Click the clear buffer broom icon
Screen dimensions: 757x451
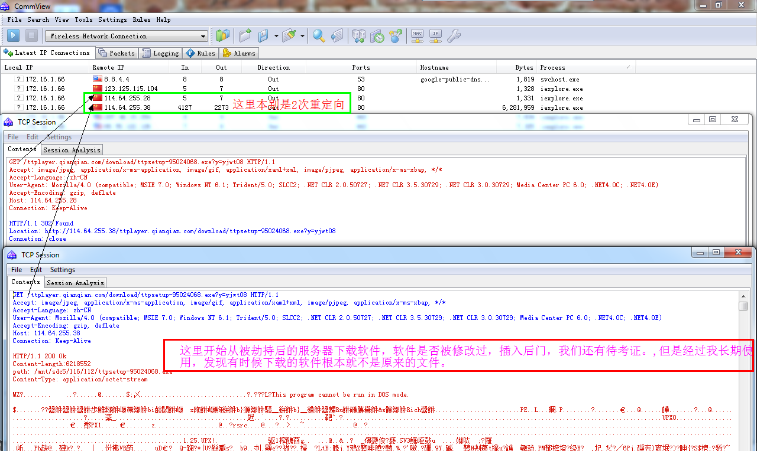[289, 36]
